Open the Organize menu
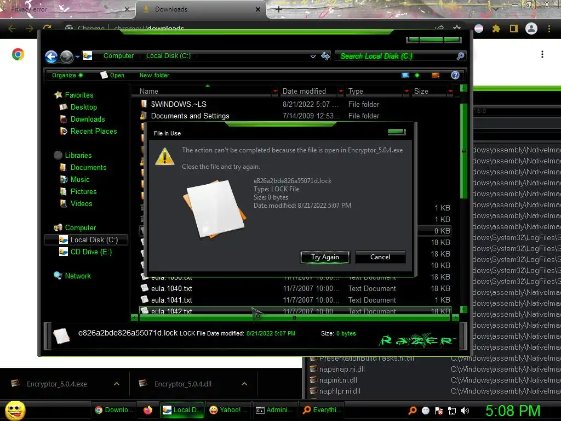Screen dimensions: 561x421 coord(67,75)
